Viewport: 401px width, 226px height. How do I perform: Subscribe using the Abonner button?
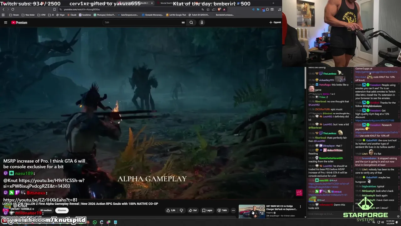(62, 210)
